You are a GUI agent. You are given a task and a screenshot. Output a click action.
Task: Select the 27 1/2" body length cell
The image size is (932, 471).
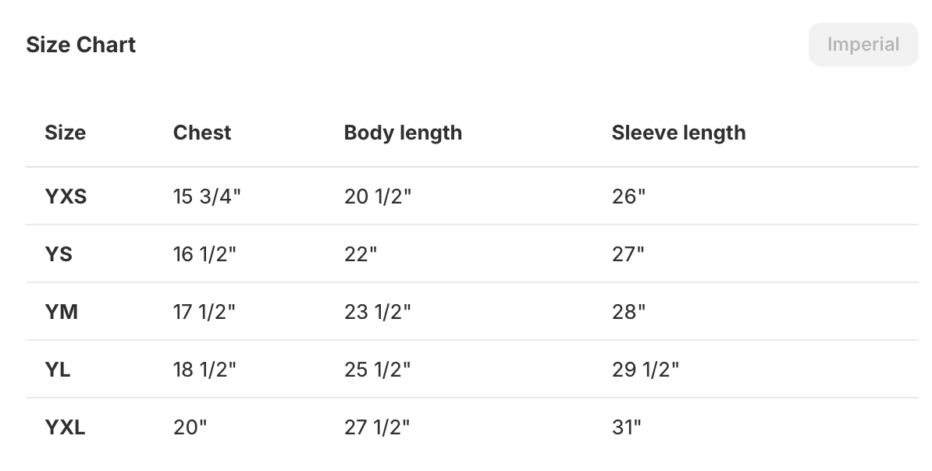pyautogui.click(x=377, y=427)
